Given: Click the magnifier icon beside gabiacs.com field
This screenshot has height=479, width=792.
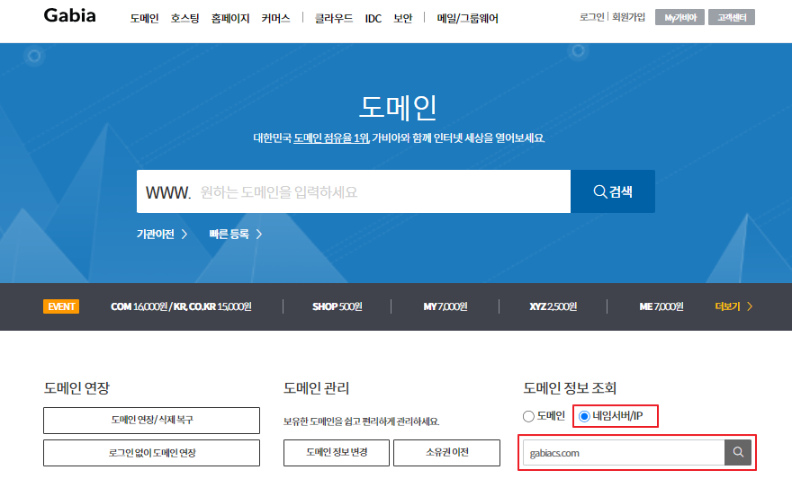Looking at the screenshot, I should [x=738, y=452].
